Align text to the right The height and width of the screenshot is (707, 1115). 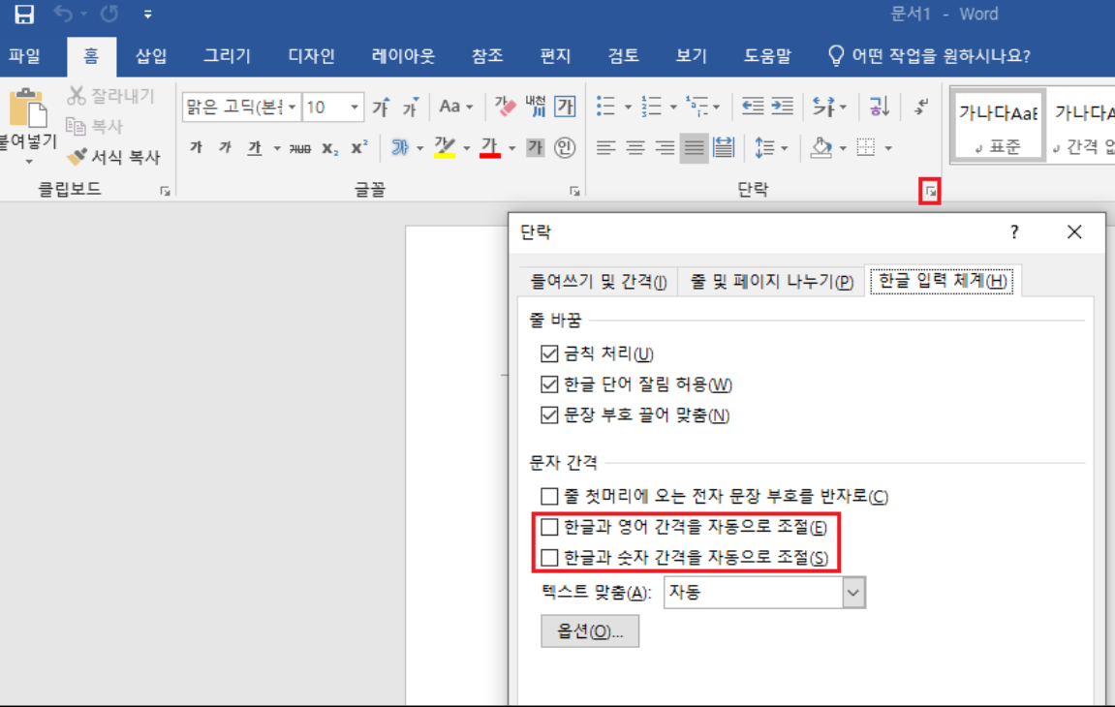(665, 148)
